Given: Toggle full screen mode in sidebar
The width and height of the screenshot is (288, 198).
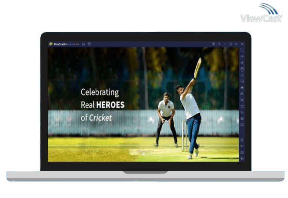Looking at the screenshot, I should 242,50.
